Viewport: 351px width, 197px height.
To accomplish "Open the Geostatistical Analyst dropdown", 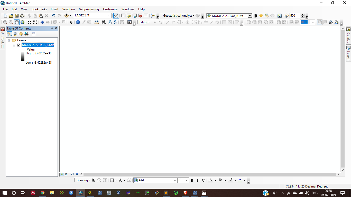I will [179, 16].
